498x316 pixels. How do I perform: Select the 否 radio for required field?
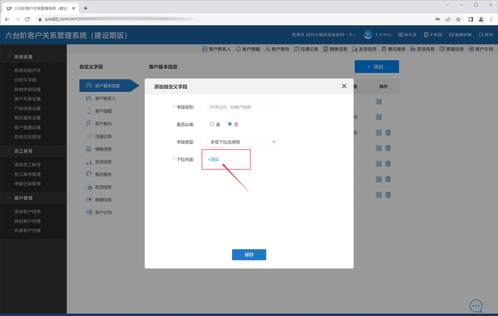click(230, 124)
